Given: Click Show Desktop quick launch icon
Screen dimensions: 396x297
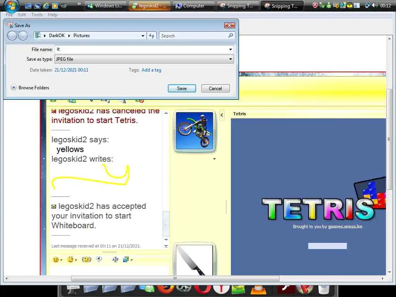Looking at the screenshot, I should pos(28,6).
